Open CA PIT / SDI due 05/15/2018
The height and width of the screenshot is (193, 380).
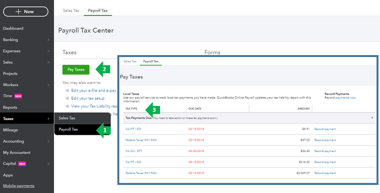tap(134, 162)
